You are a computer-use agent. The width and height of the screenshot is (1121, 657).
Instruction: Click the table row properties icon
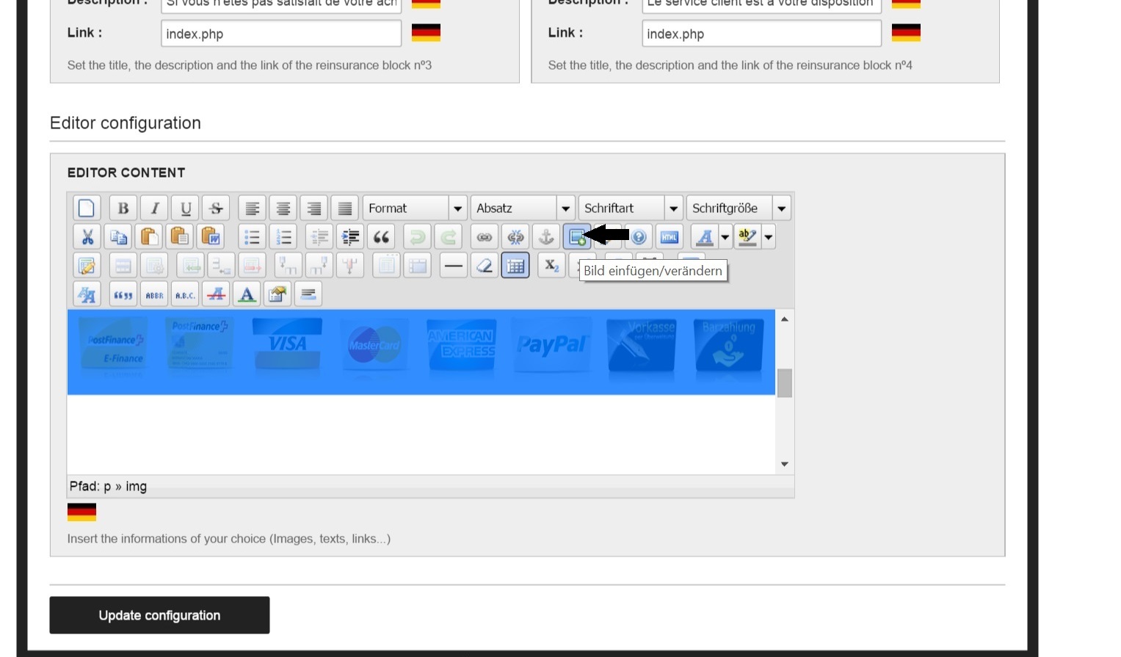pyautogui.click(x=123, y=266)
